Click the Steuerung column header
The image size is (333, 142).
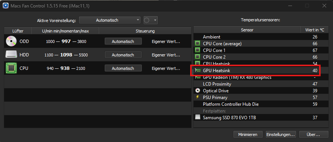tap(145, 31)
